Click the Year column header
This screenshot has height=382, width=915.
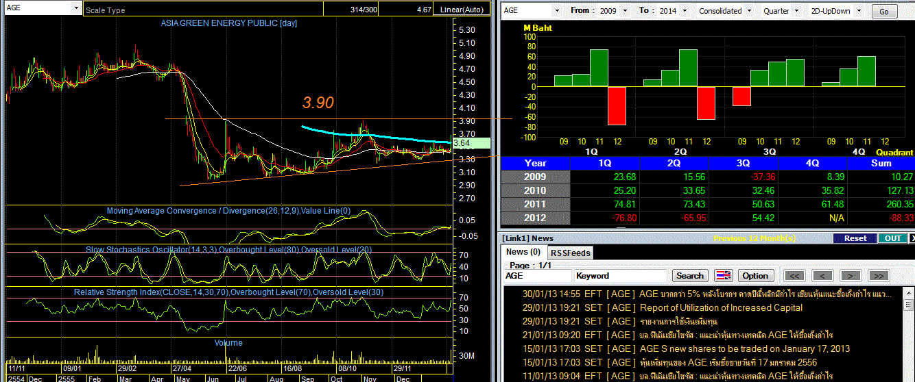click(536, 164)
